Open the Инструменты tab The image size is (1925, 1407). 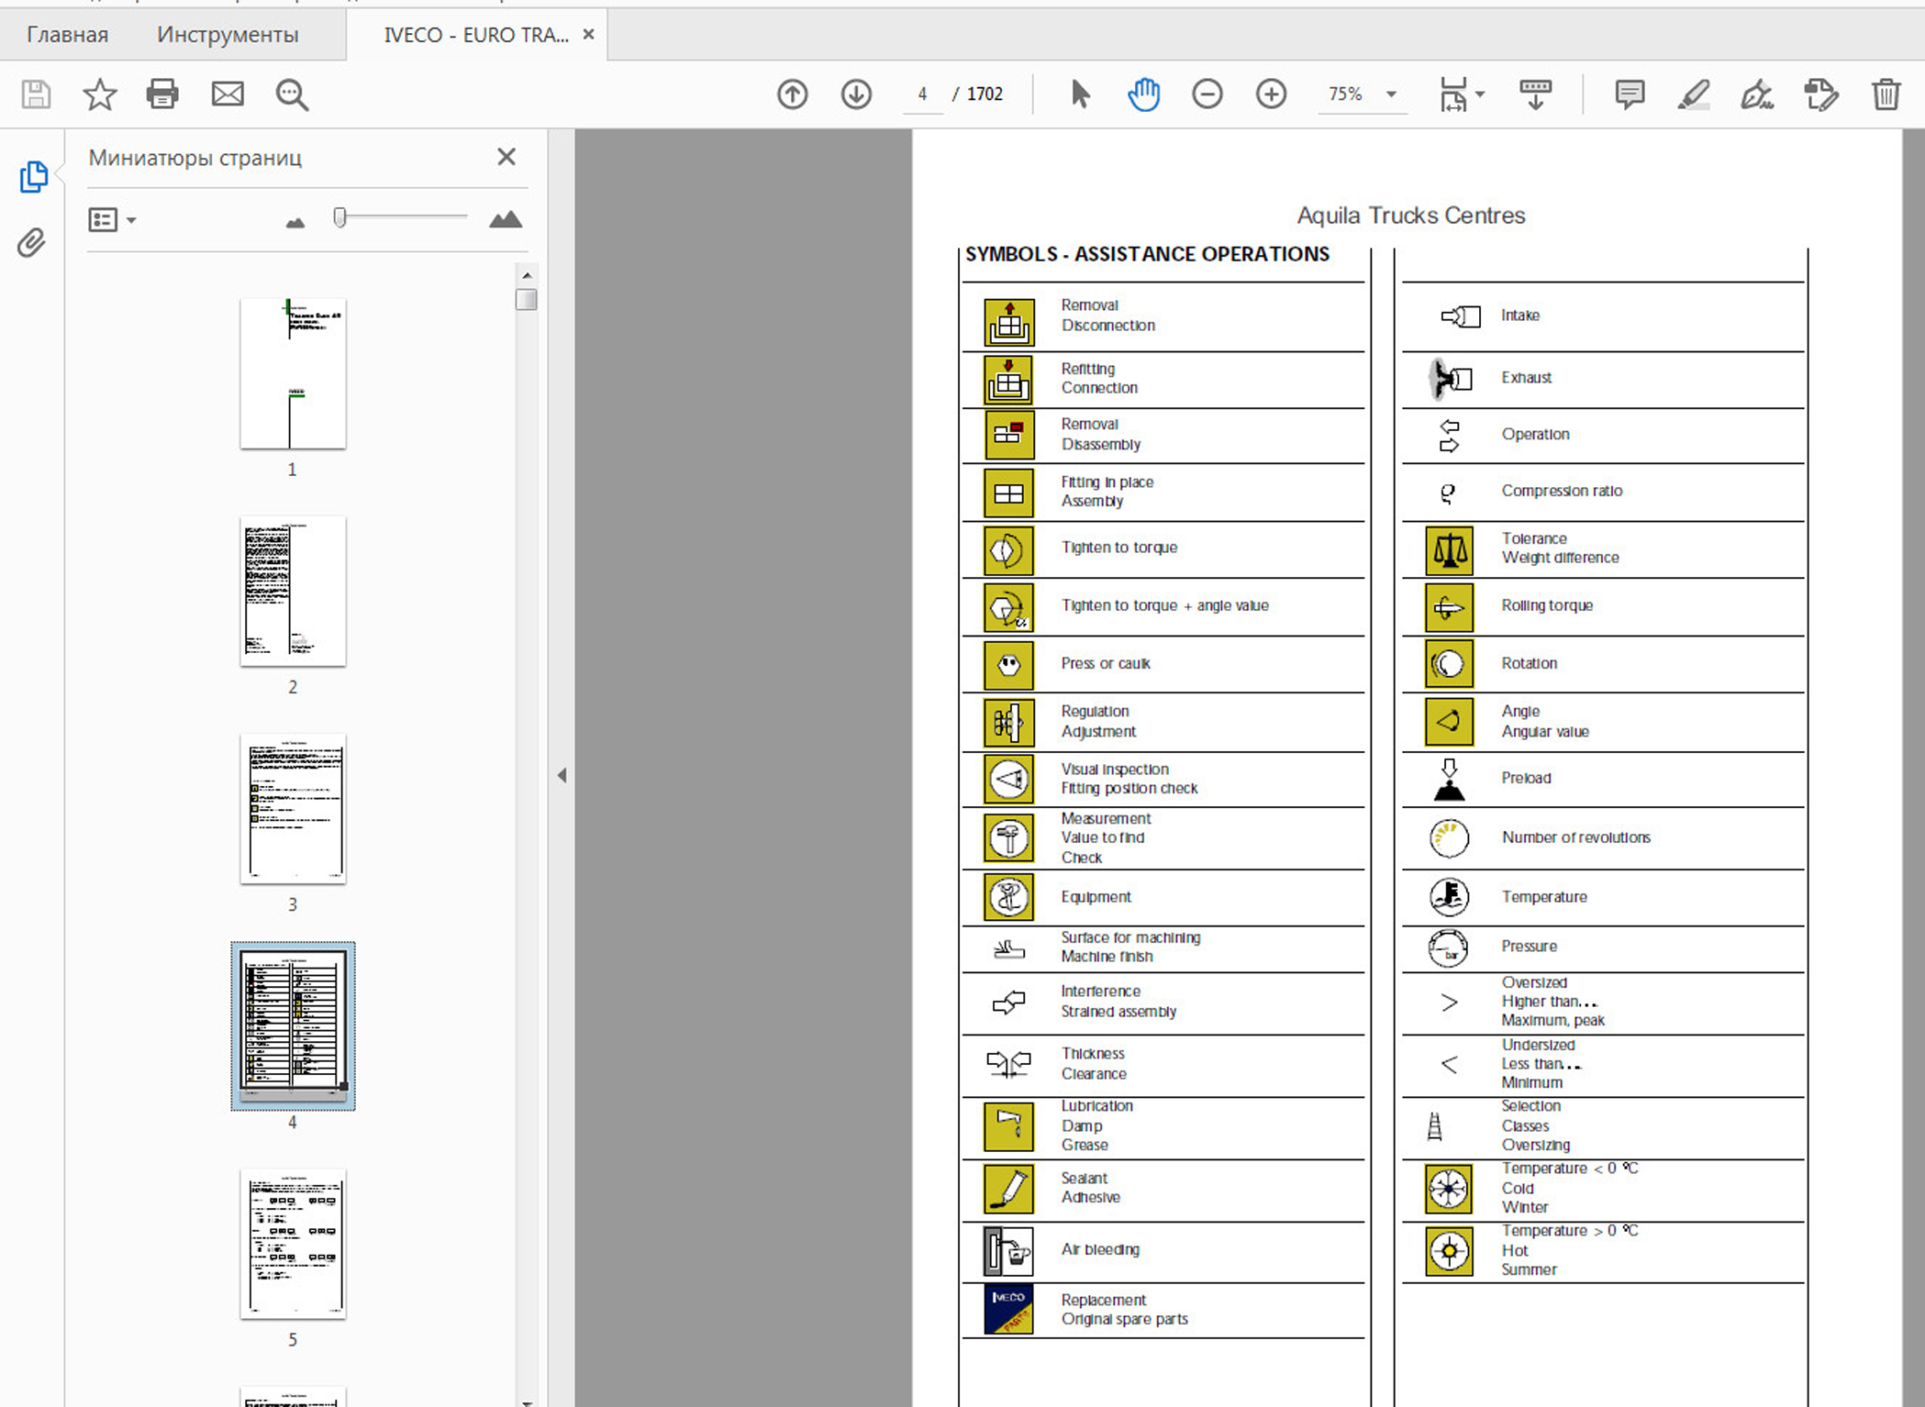[x=228, y=35]
